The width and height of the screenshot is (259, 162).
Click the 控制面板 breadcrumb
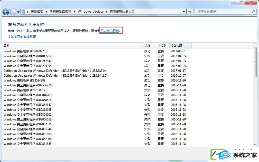[37, 12]
